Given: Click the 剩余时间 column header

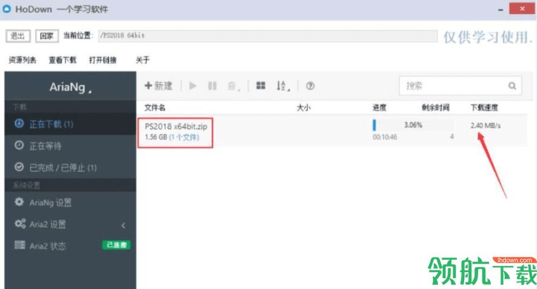Looking at the screenshot, I should pos(436,108).
